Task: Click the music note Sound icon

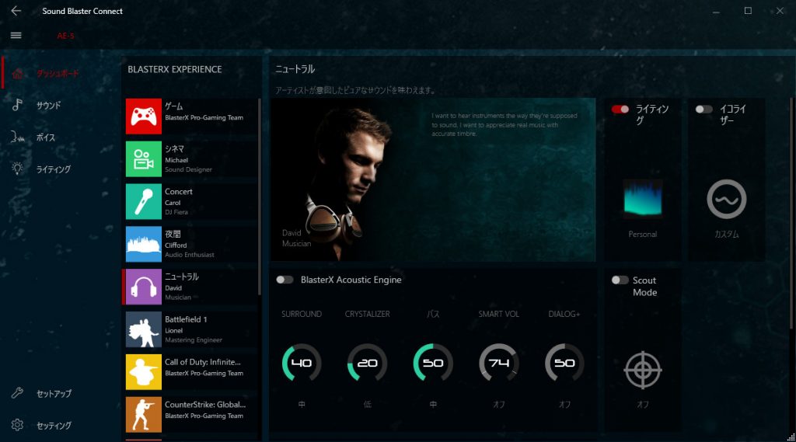Action: click(17, 105)
